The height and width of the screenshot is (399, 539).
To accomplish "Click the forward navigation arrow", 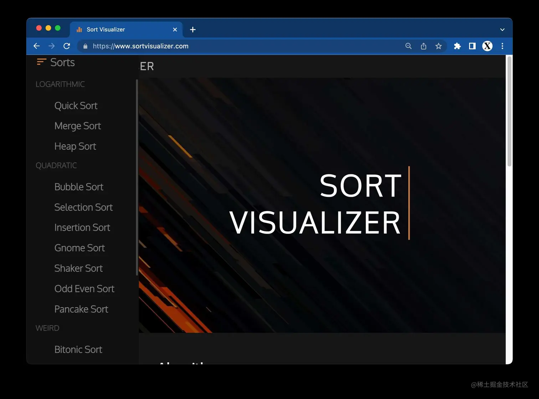I will [x=51, y=46].
